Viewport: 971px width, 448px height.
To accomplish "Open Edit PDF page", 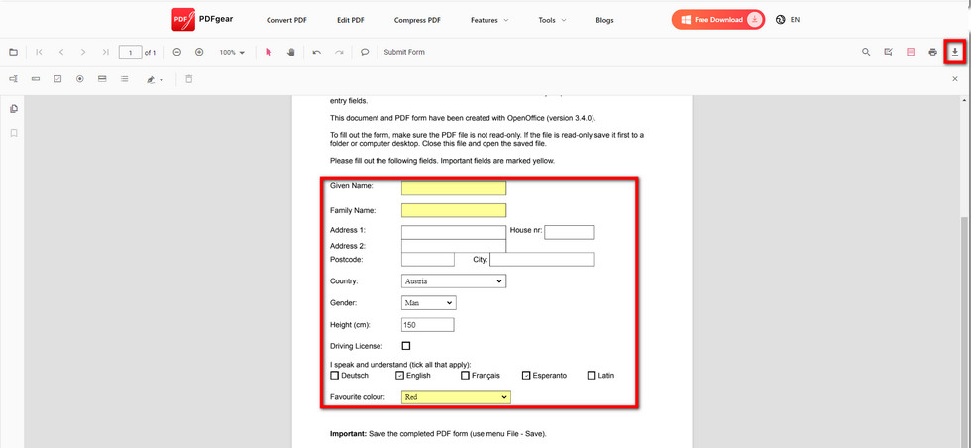I will 351,20.
